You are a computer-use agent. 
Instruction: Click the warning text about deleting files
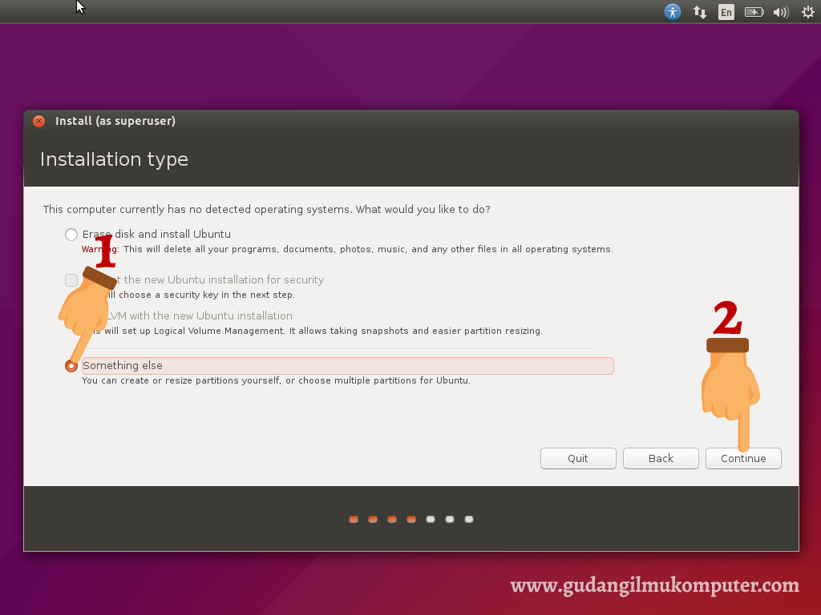(347, 249)
